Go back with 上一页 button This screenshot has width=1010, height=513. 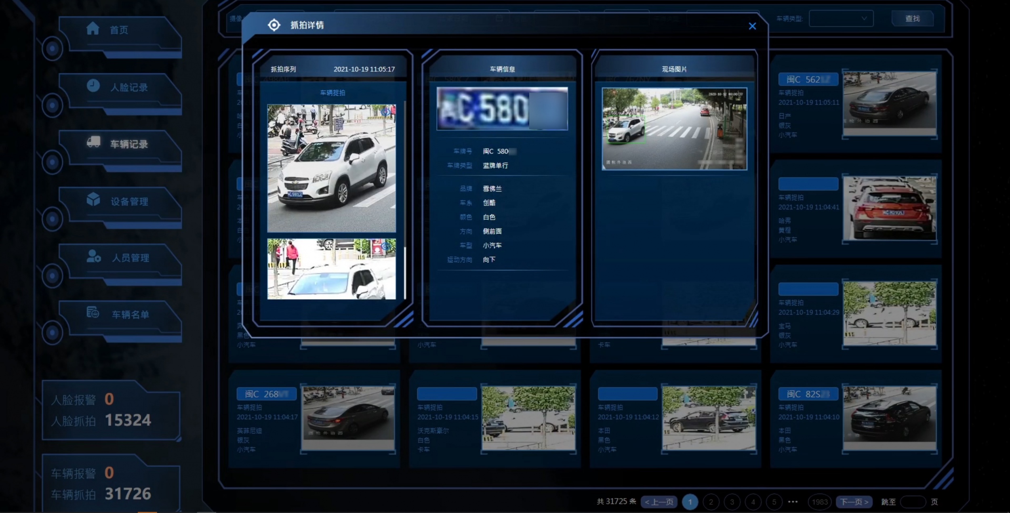(659, 502)
